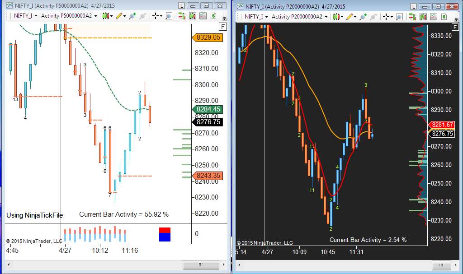463x274 pixels.
Task: Click zoom in magnifier in P20000000A2 window
Action: pos(363,17)
